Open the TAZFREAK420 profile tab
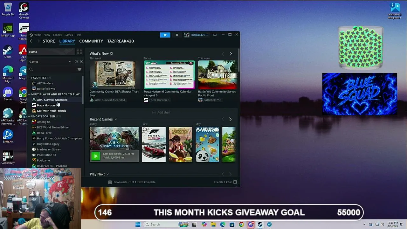The image size is (407, 229). click(x=121, y=41)
